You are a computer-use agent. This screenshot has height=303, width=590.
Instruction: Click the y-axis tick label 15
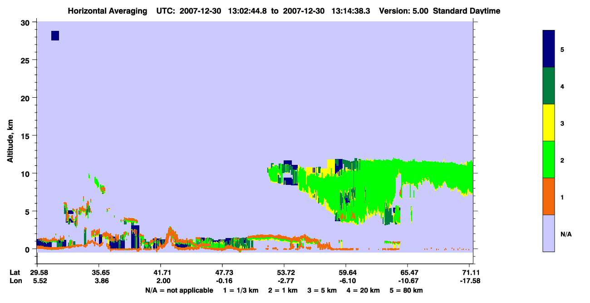click(26, 136)
